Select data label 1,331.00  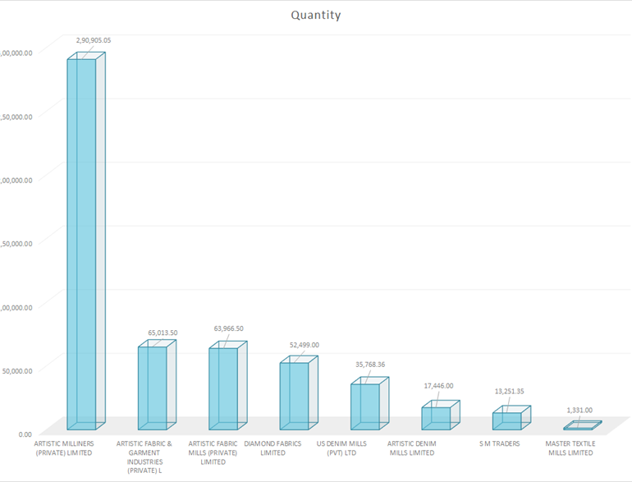click(x=579, y=411)
